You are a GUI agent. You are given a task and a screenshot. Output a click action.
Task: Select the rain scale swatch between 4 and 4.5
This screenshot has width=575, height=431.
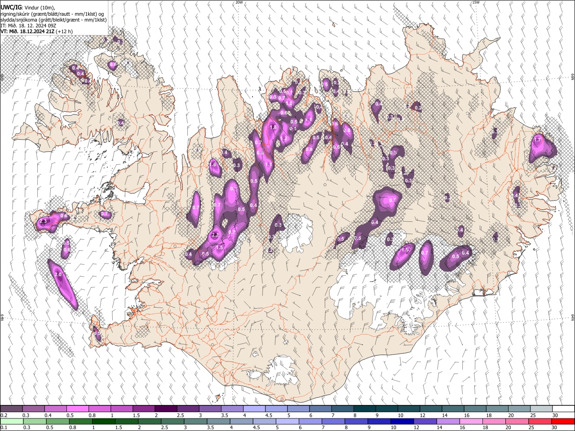(x=242, y=421)
